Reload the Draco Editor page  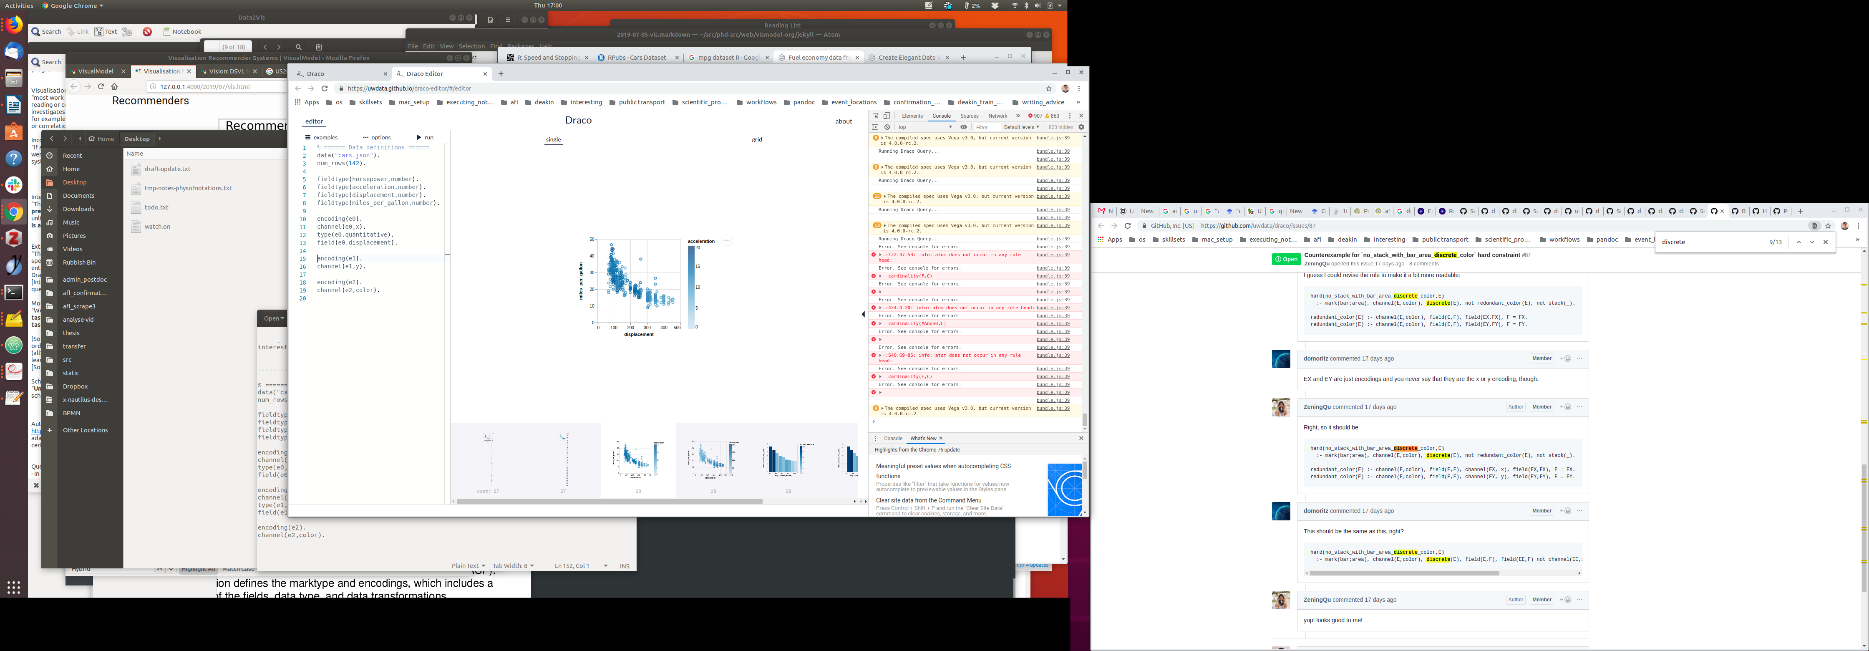click(324, 88)
